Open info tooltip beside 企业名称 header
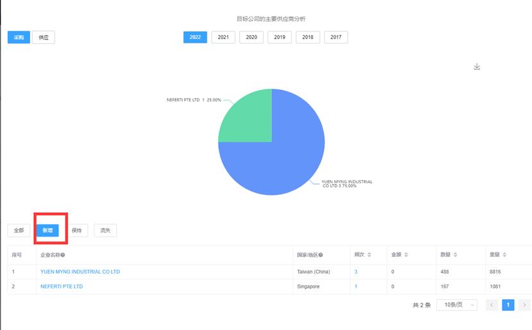The width and height of the screenshot is (532, 330). click(63, 255)
